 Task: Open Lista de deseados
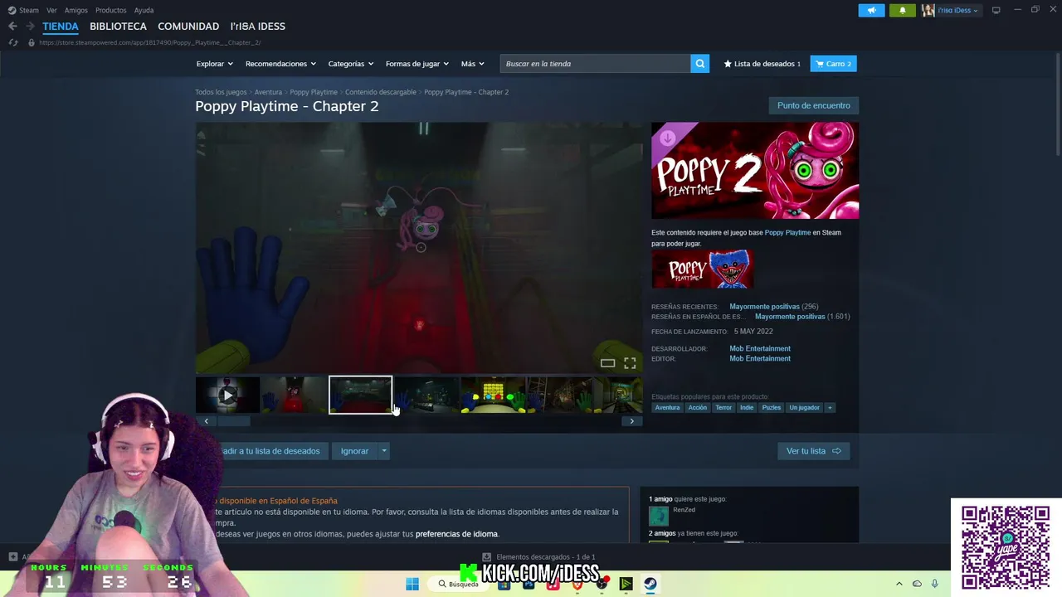pyautogui.click(x=762, y=64)
